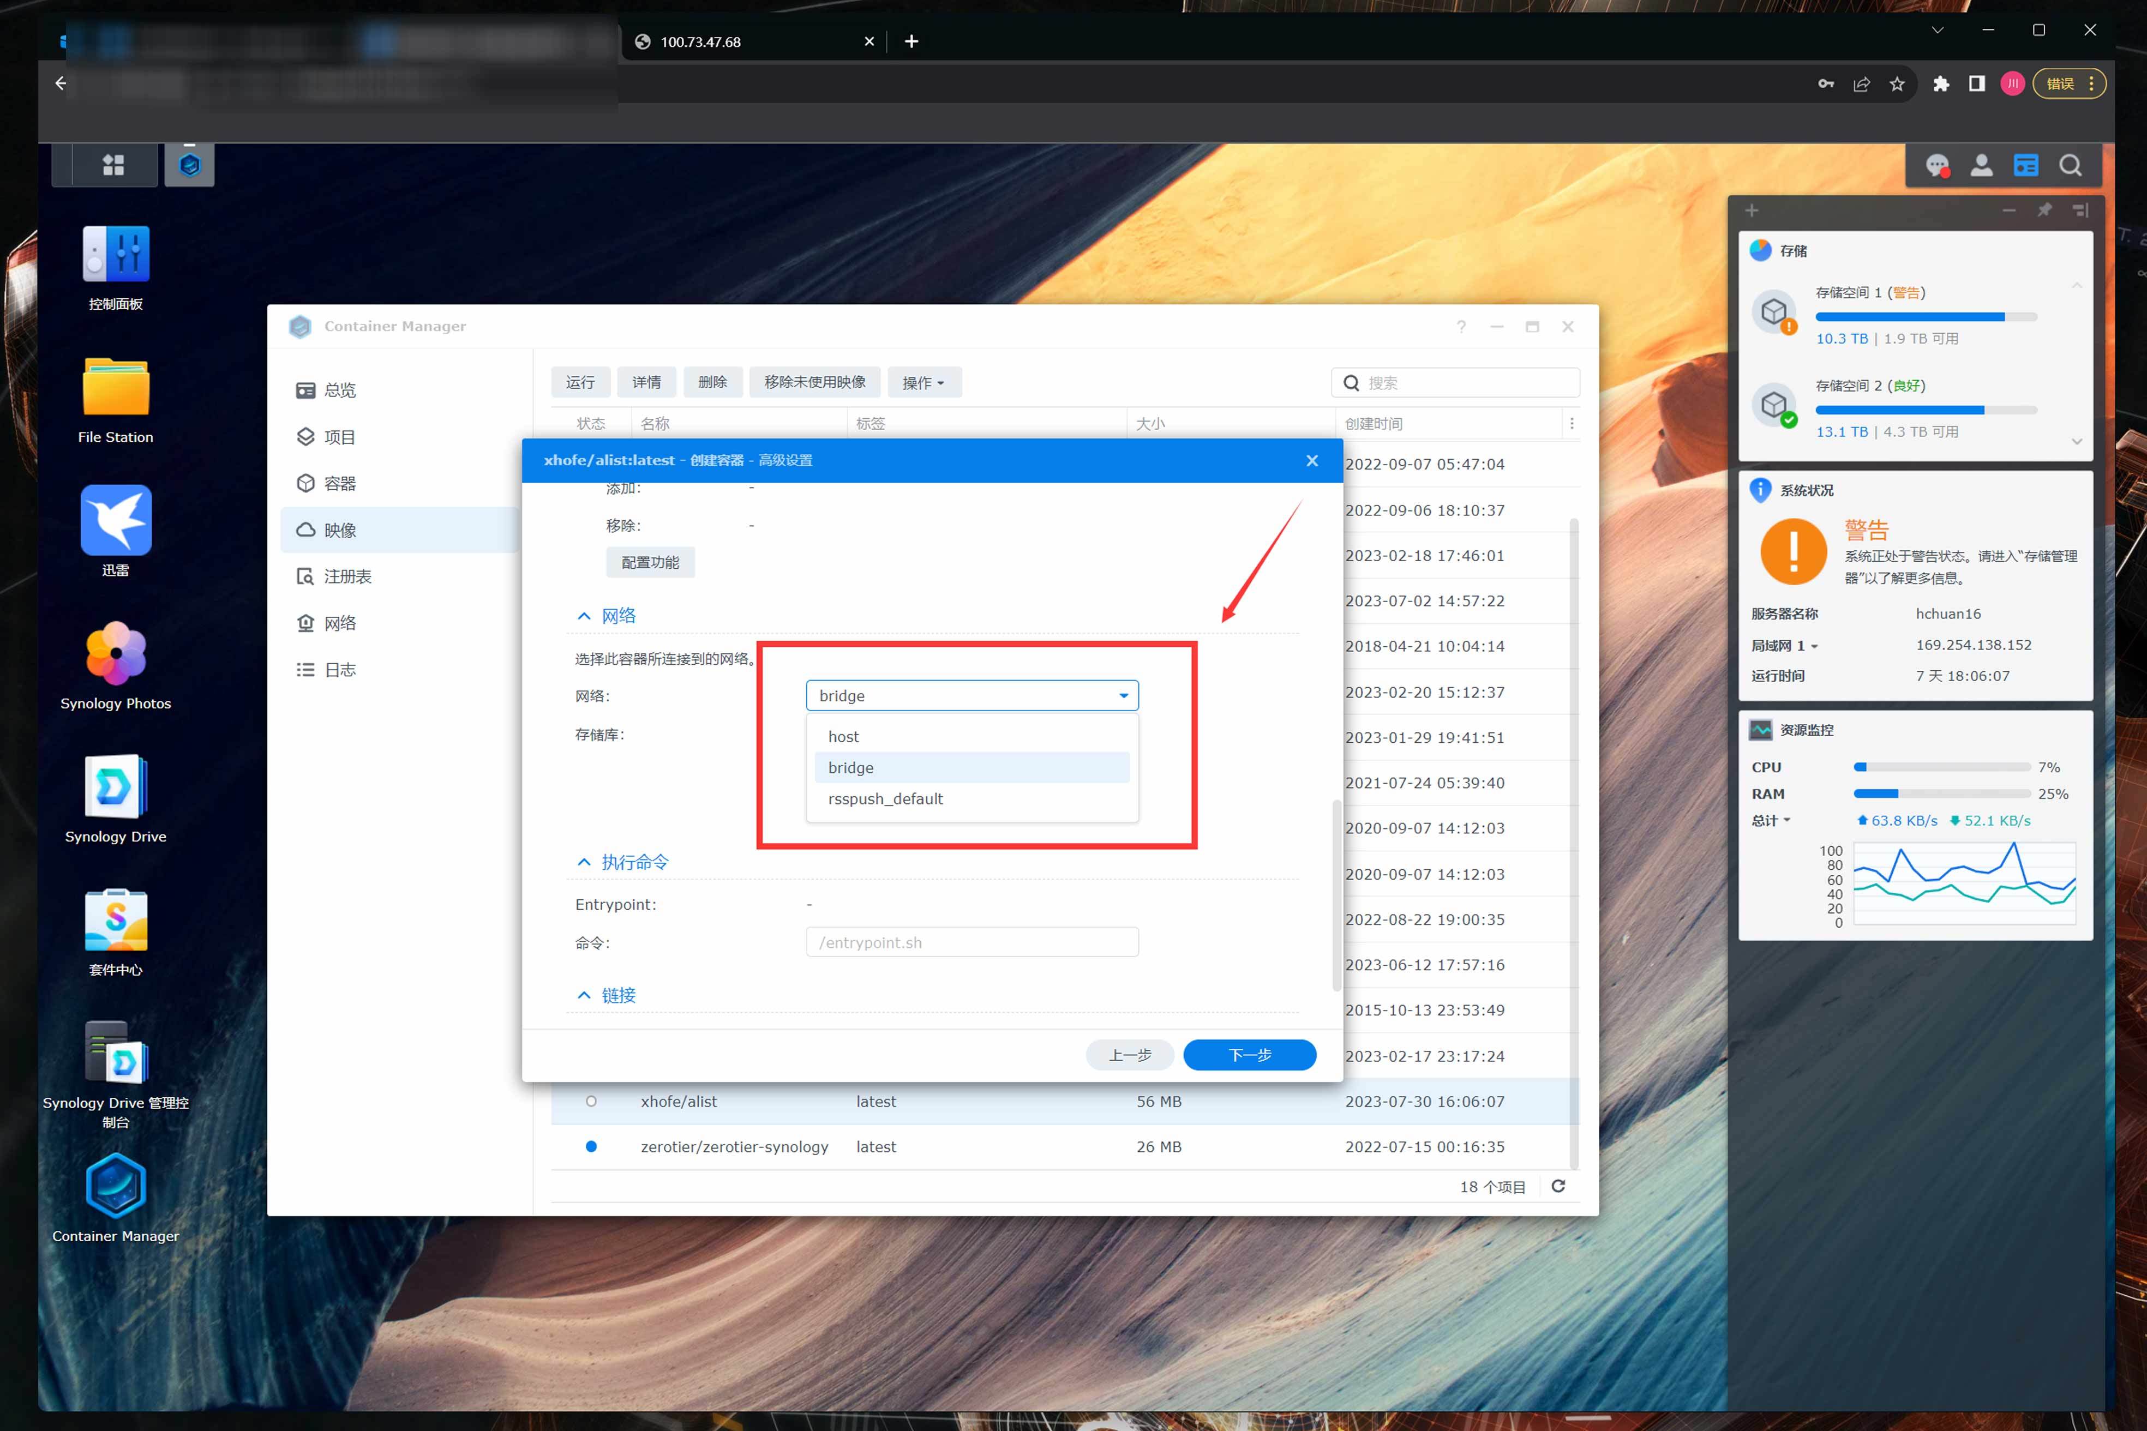The height and width of the screenshot is (1431, 2147).
Task: Refresh the image list
Action: [x=1558, y=1187]
